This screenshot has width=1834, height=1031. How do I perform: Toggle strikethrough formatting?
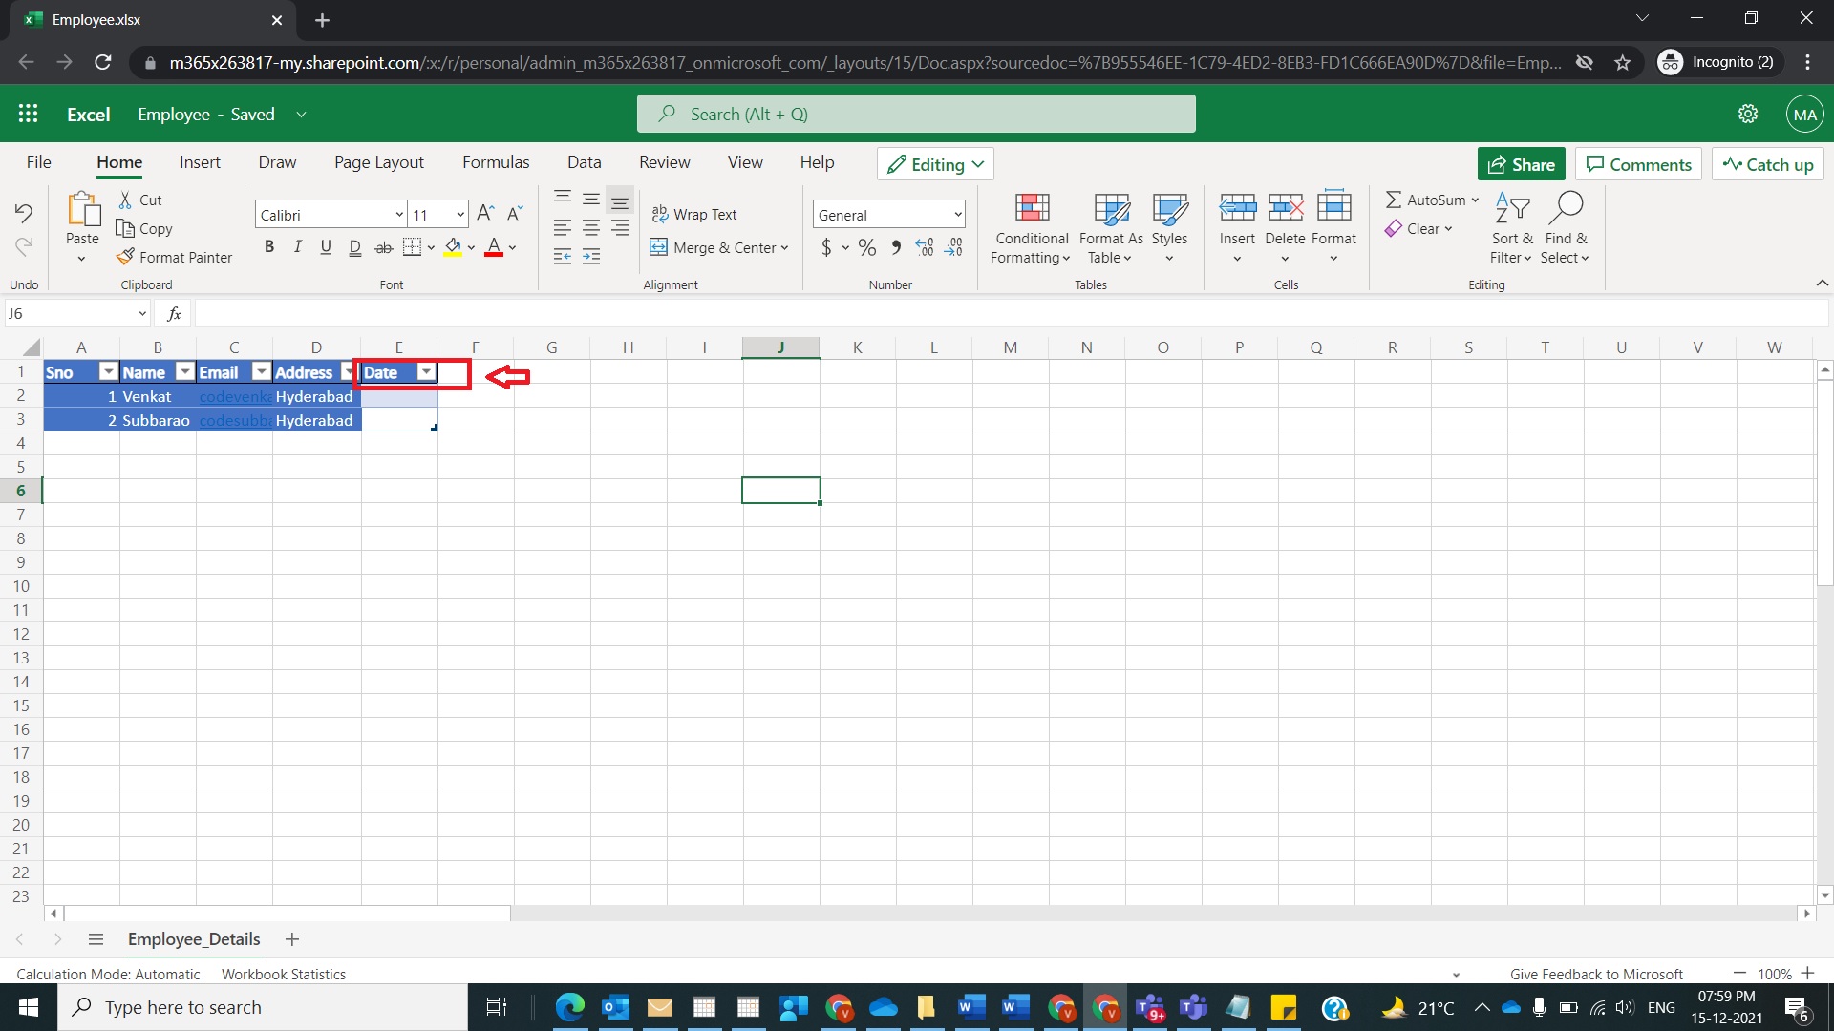point(384,247)
